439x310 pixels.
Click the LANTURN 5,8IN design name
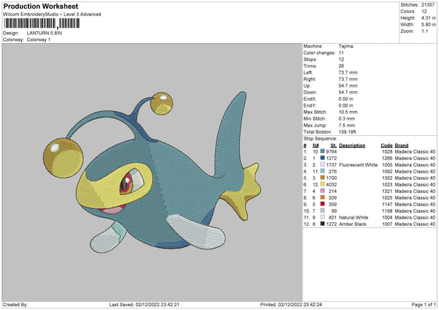[44, 33]
